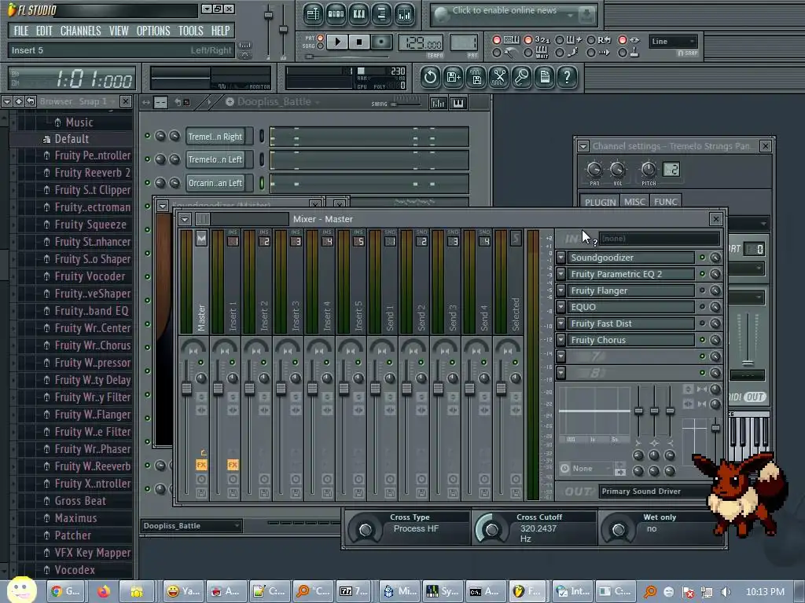Open Fruity Parametric EQ 2 slot arrow
The image size is (805, 603).
561,274
